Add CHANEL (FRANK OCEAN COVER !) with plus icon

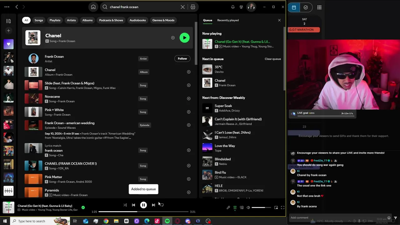coord(188,166)
